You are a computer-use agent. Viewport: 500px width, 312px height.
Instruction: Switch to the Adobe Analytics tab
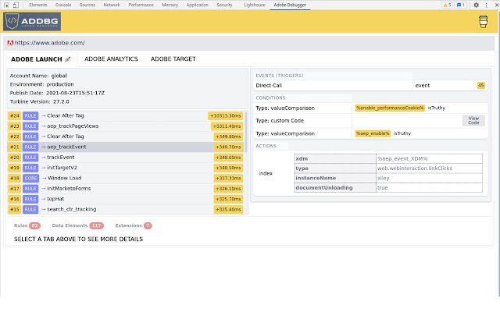tap(111, 58)
